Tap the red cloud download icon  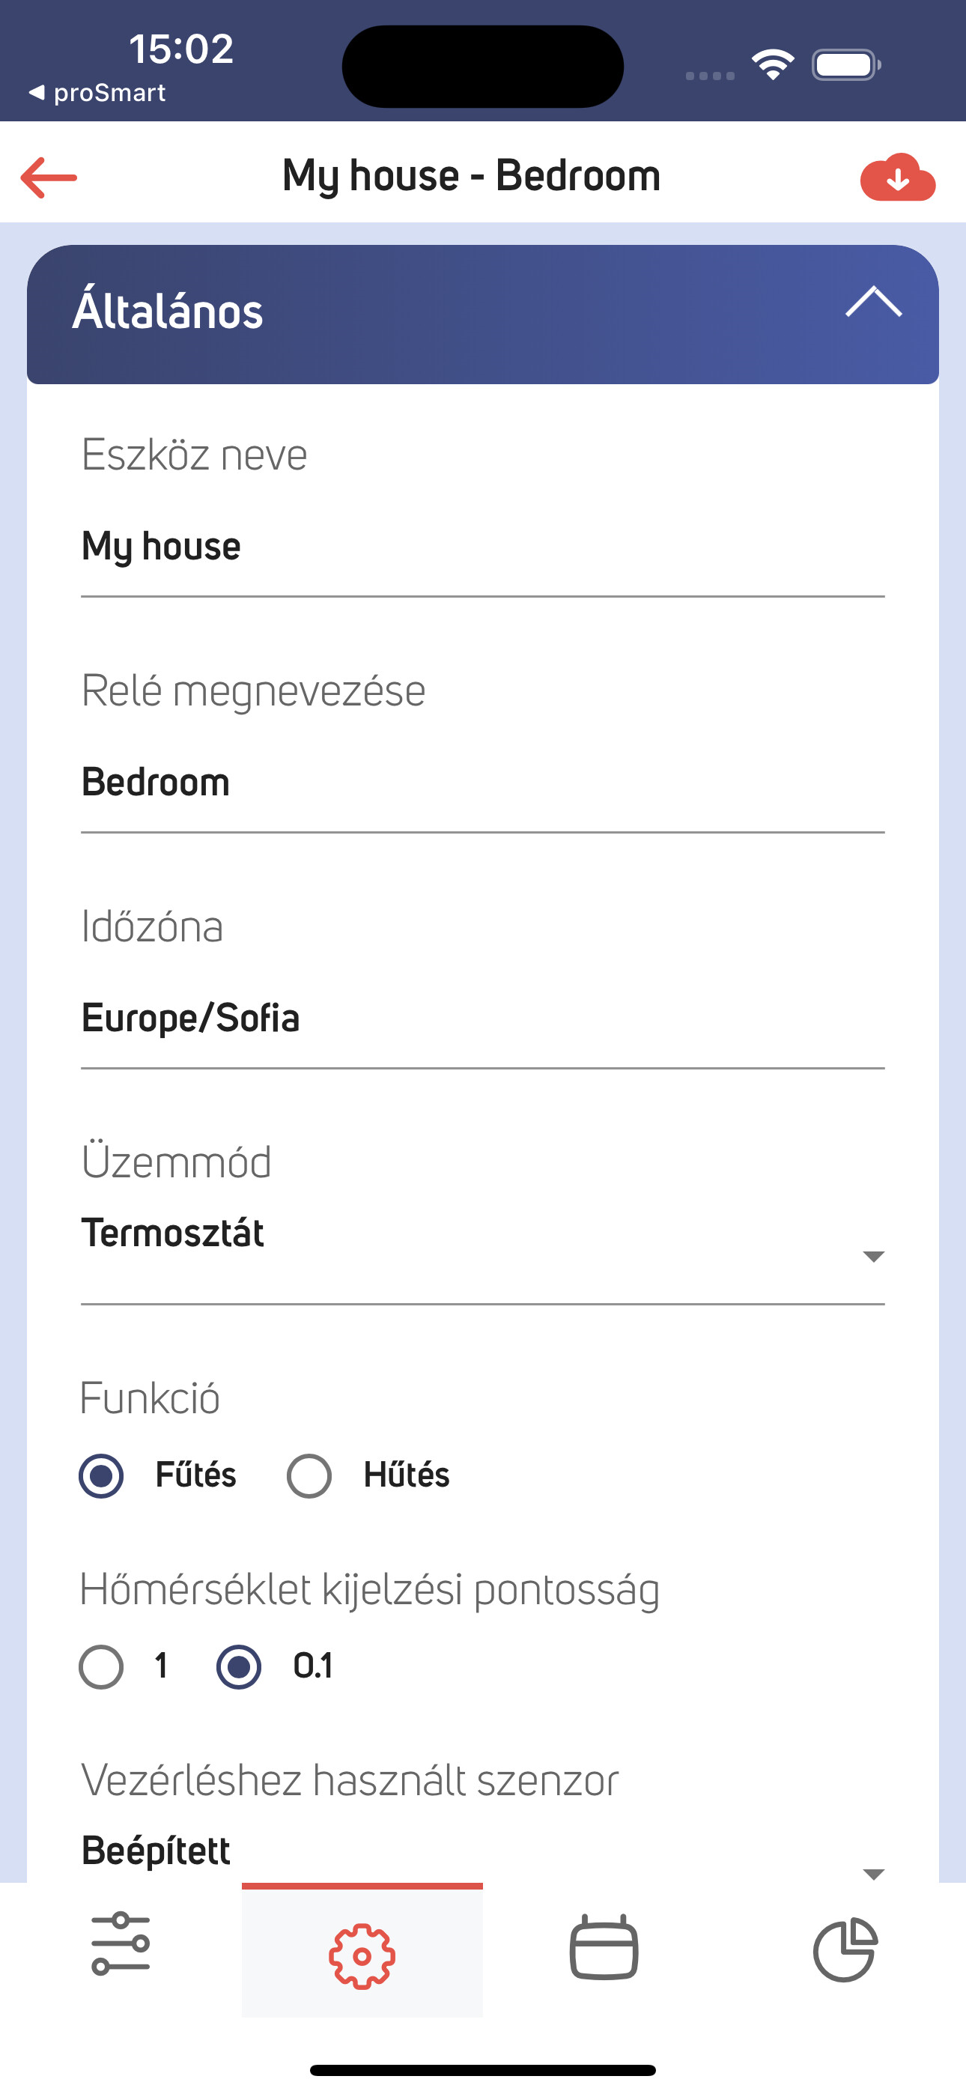tap(898, 177)
